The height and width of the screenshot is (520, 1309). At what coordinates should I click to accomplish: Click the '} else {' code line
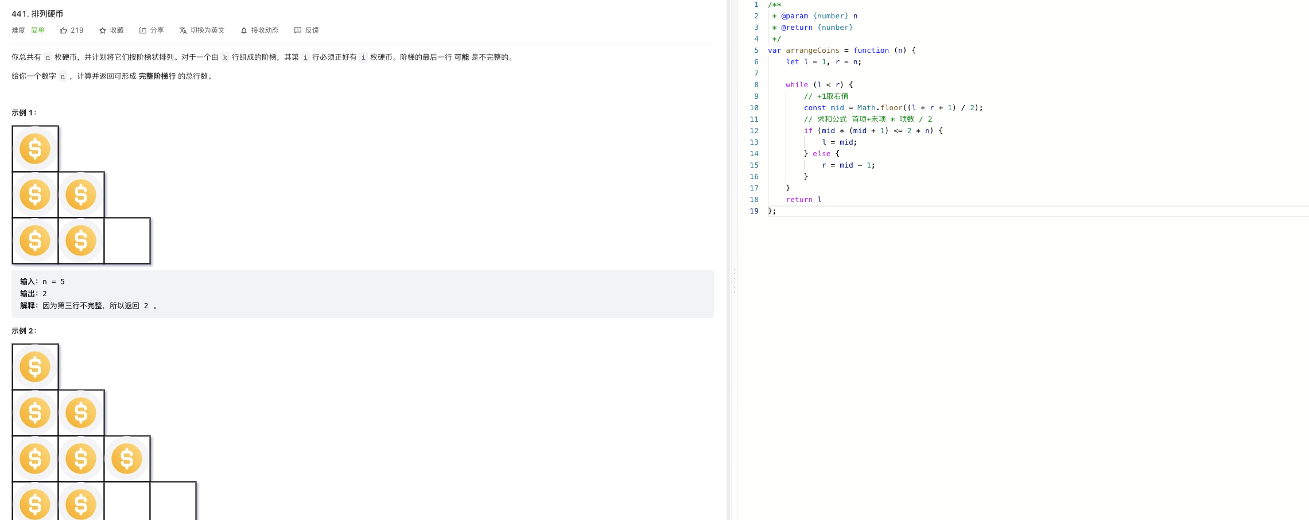pyautogui.click(x=821, y=154)
